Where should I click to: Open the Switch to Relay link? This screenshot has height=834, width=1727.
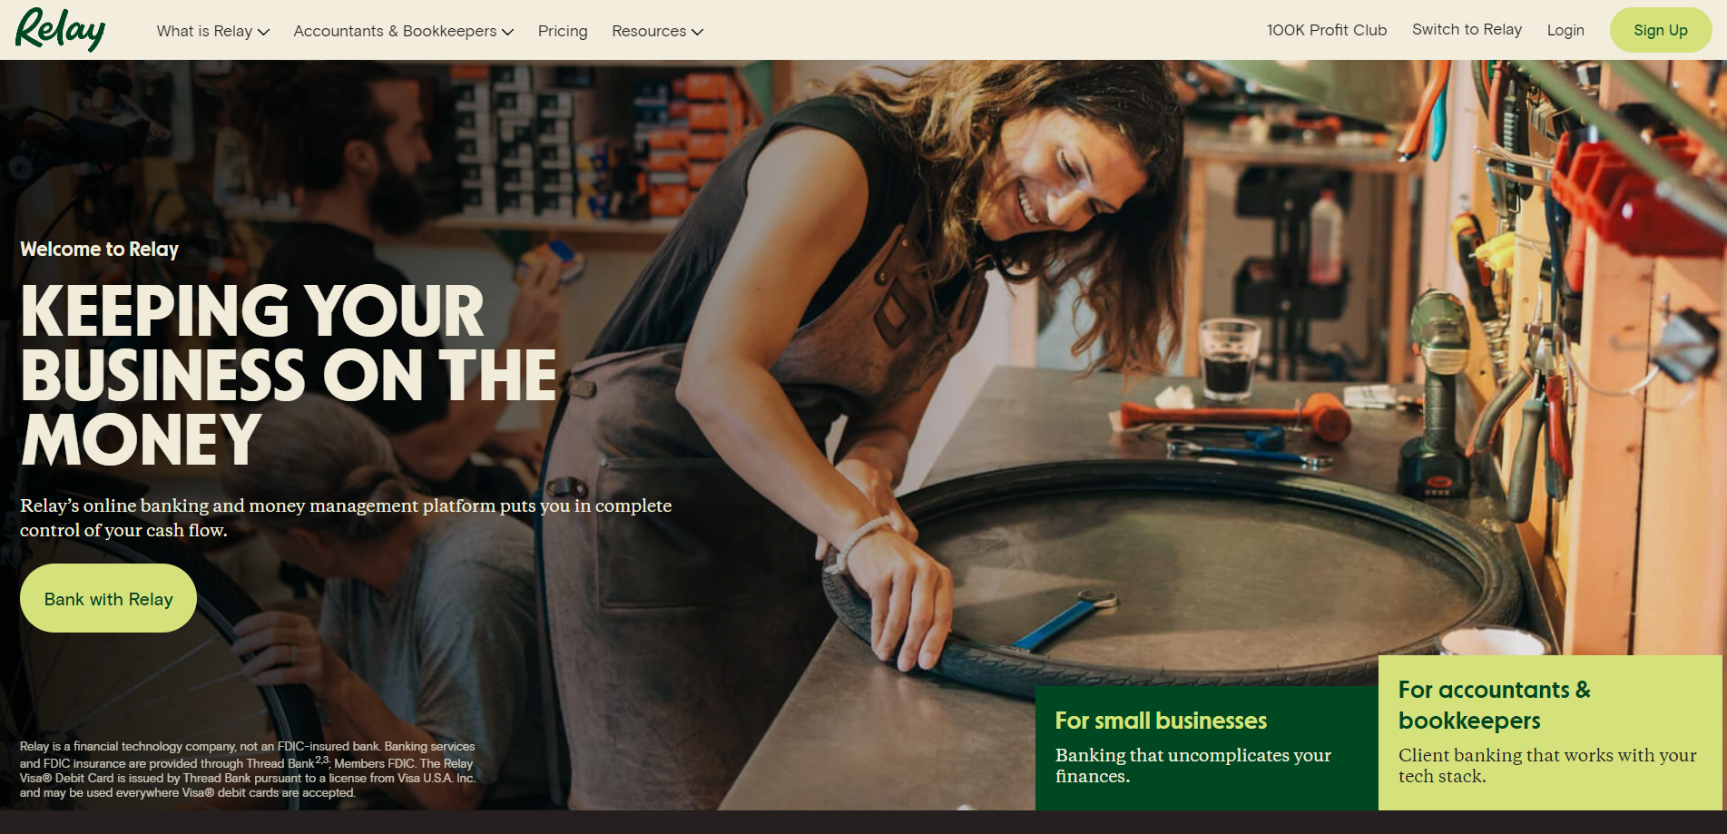(x=1467, y=29)
